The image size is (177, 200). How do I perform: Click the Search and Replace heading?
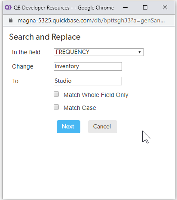tap(45, 37)
